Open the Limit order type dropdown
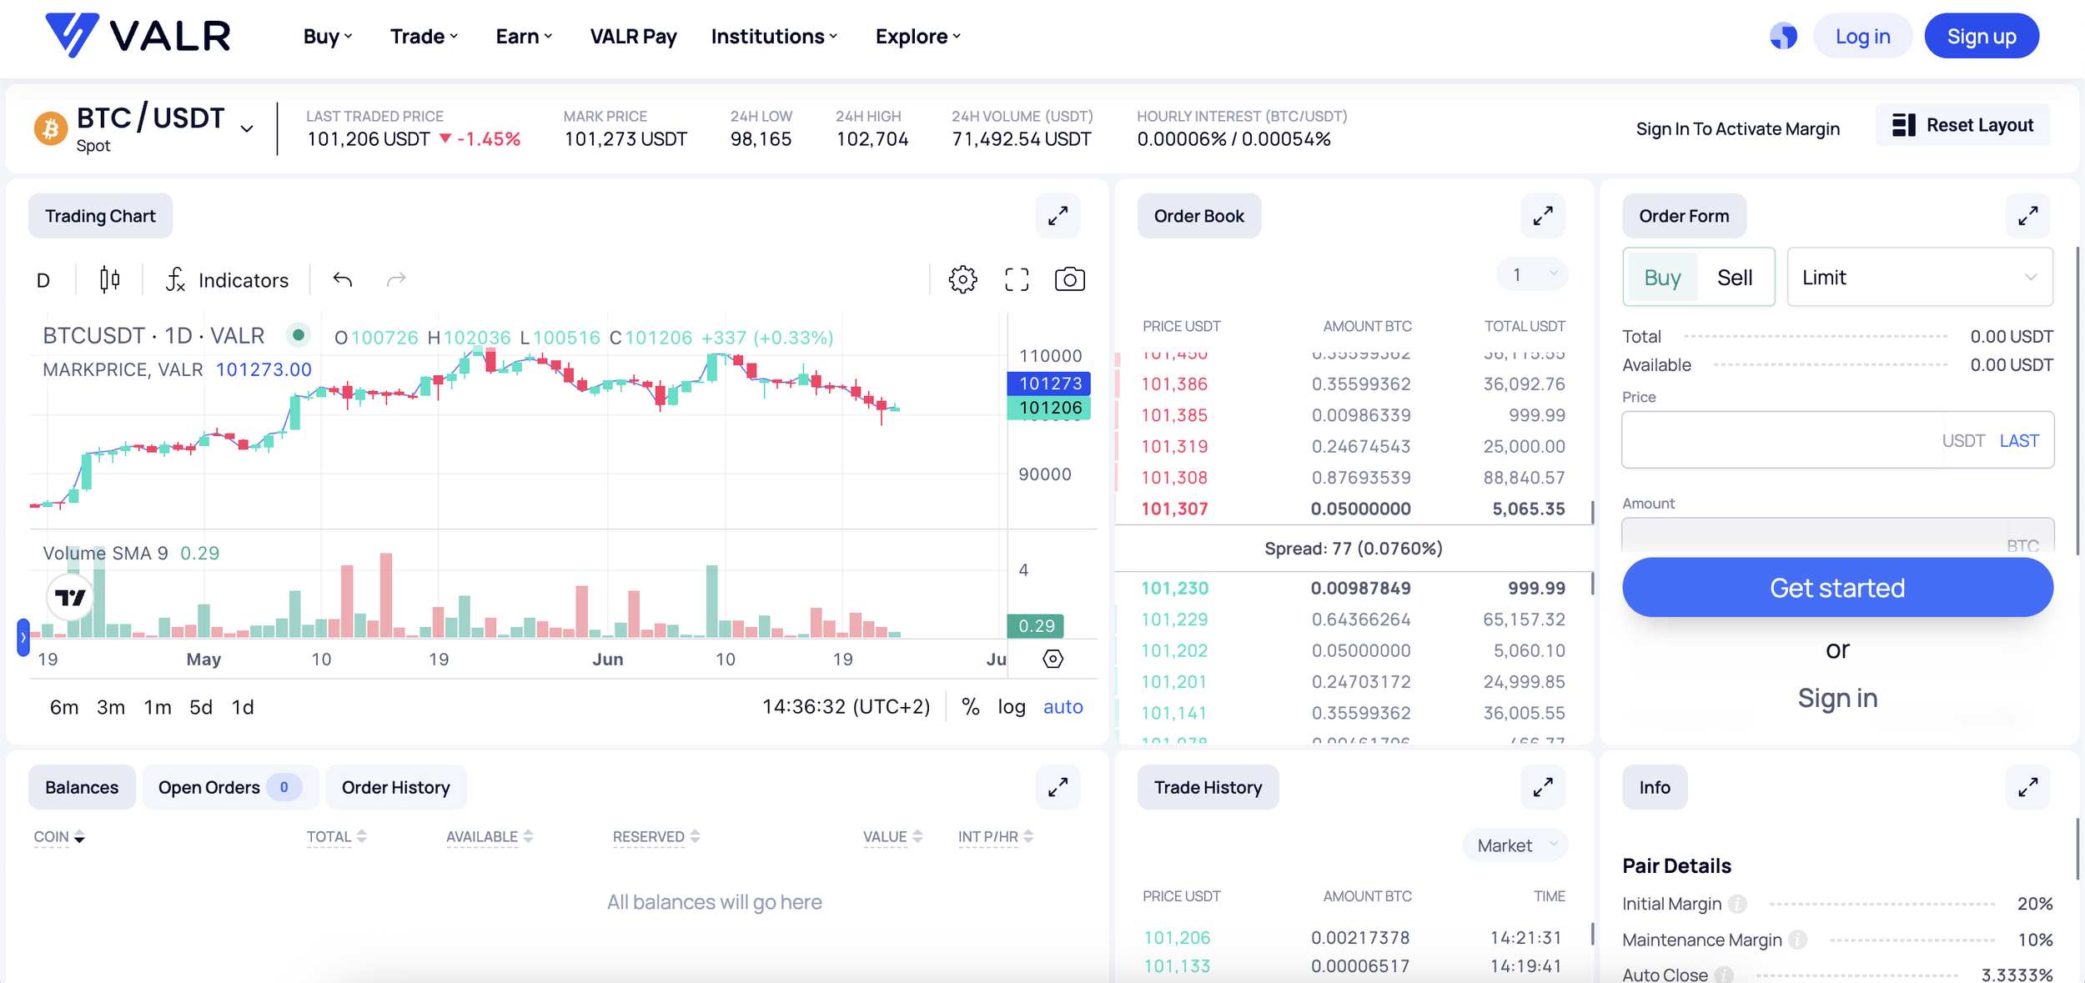The width and height of the screenshot is (2085, 983). tap(1920, 277)
